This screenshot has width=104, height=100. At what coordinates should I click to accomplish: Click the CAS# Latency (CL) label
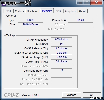pyautogui.click(x=36, y=48)
